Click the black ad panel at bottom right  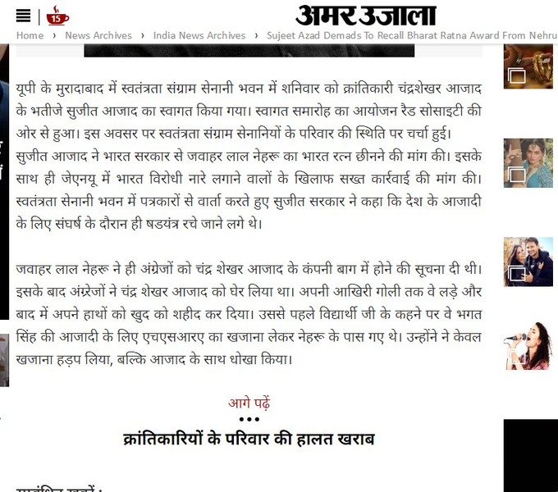pos(531,456)
